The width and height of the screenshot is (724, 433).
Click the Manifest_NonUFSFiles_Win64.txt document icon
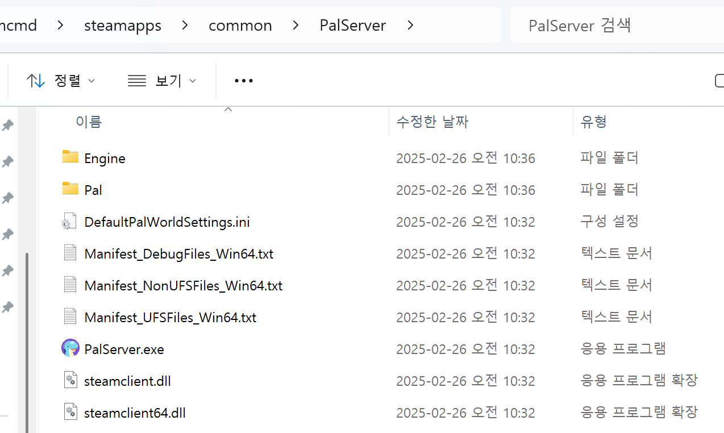pyautogui.click(x=70, y=285)
